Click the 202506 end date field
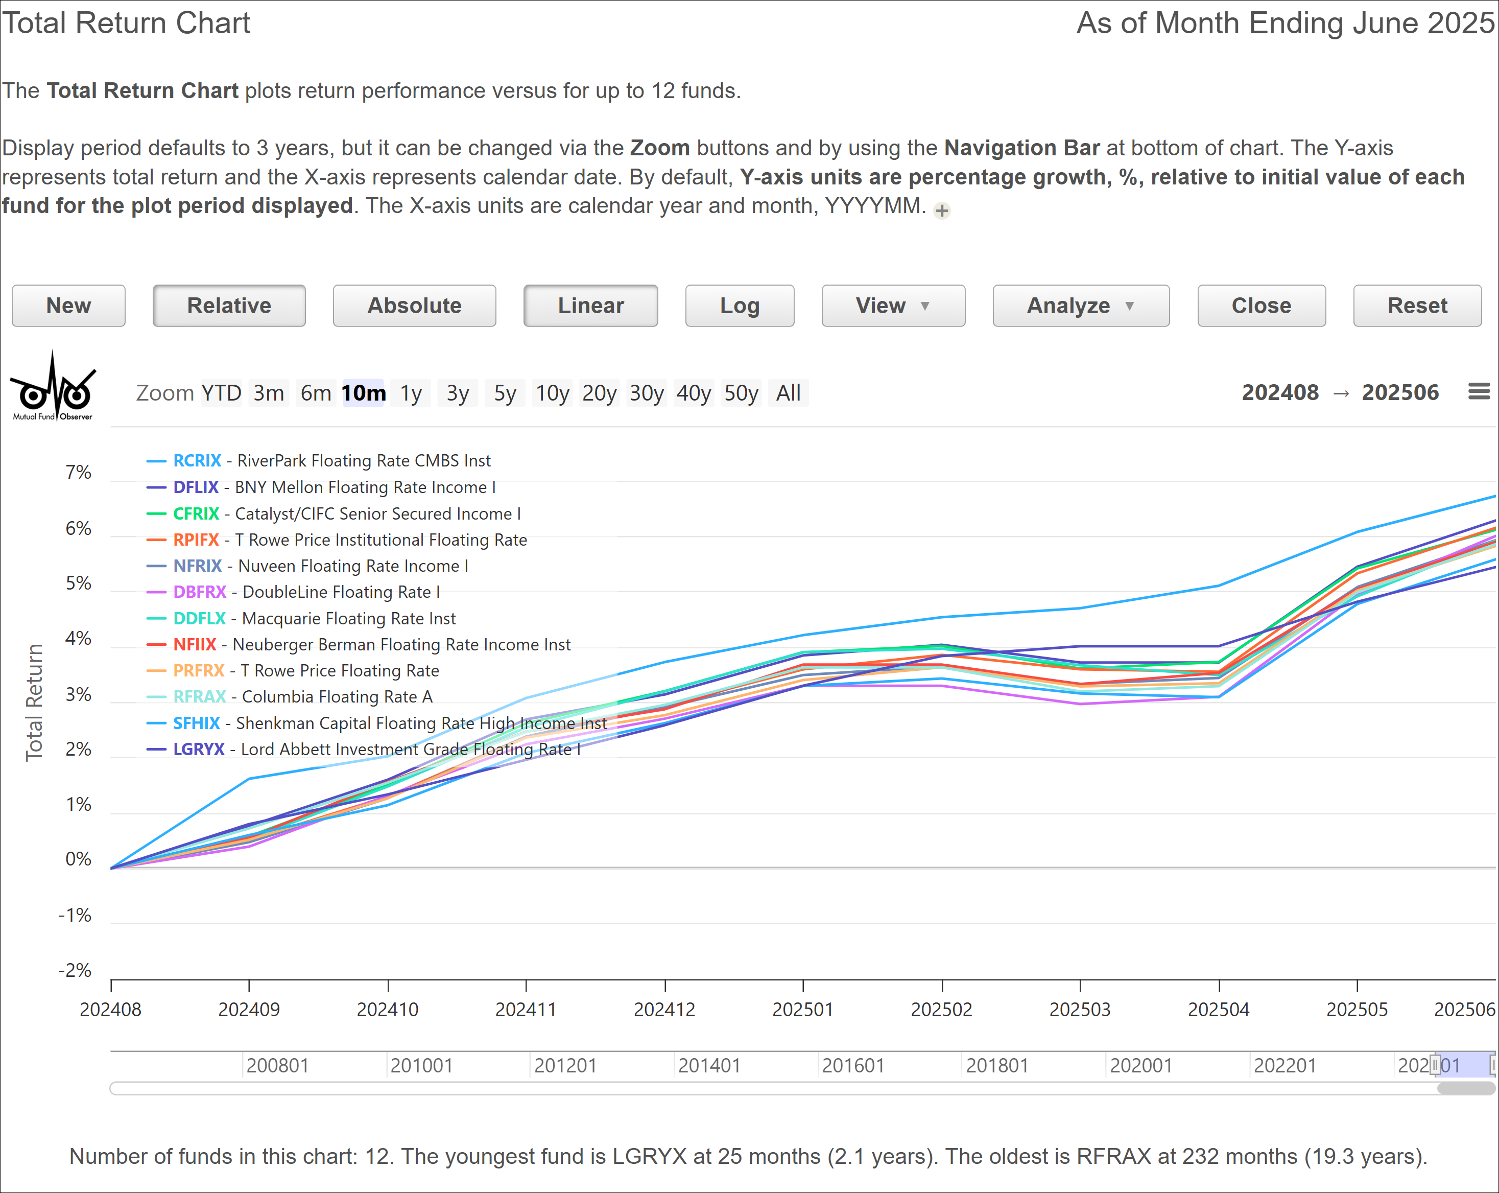Screen dimensions: 1499x1193 pyautogui.click(x=1399, y=392)
